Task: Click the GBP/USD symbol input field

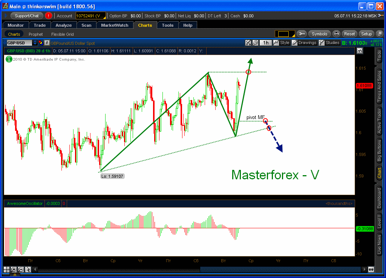Action: click(20, 43)
